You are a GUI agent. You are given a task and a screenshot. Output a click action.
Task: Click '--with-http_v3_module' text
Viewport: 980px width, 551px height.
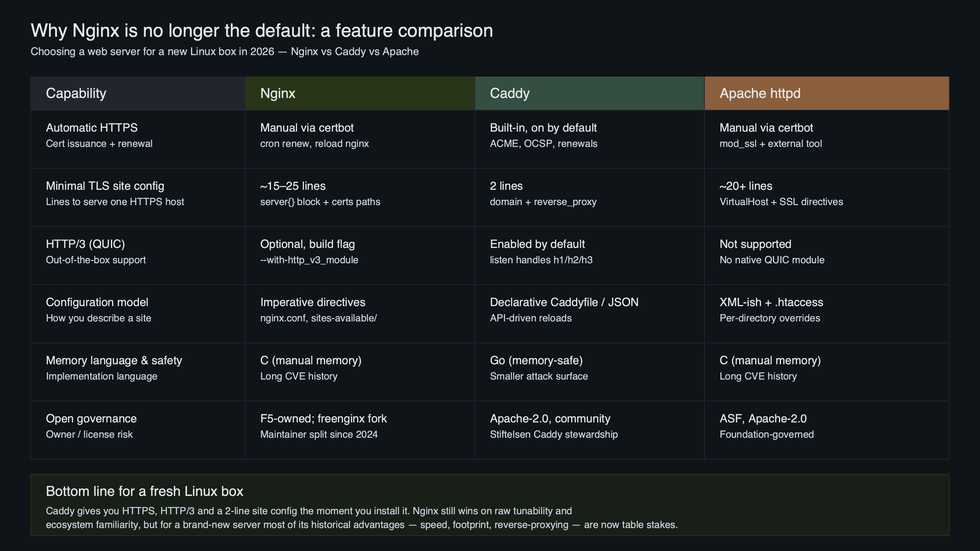[x=309, y=260]
